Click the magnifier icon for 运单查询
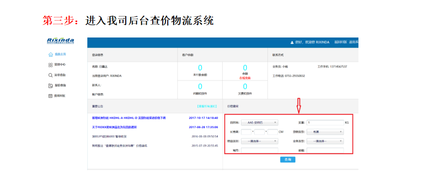The width and height of the screenshot is (422, 177). 50,75
